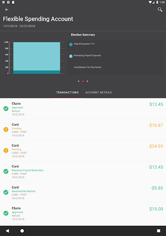Select first carousel page dot

point(78,81)
